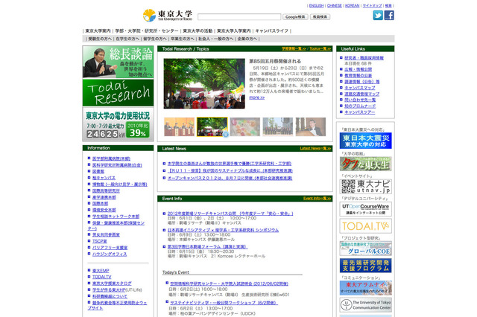
Task: Open the 総長談論 president banner
Action: tap(118, 62)
